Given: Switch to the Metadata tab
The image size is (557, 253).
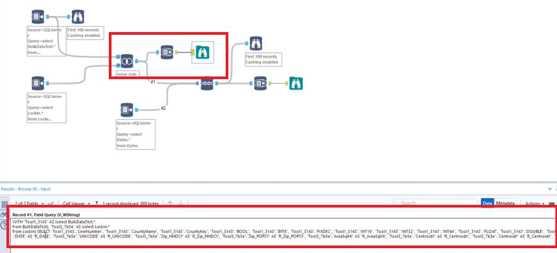Looking at the screenshot, I should coord(505,203).
